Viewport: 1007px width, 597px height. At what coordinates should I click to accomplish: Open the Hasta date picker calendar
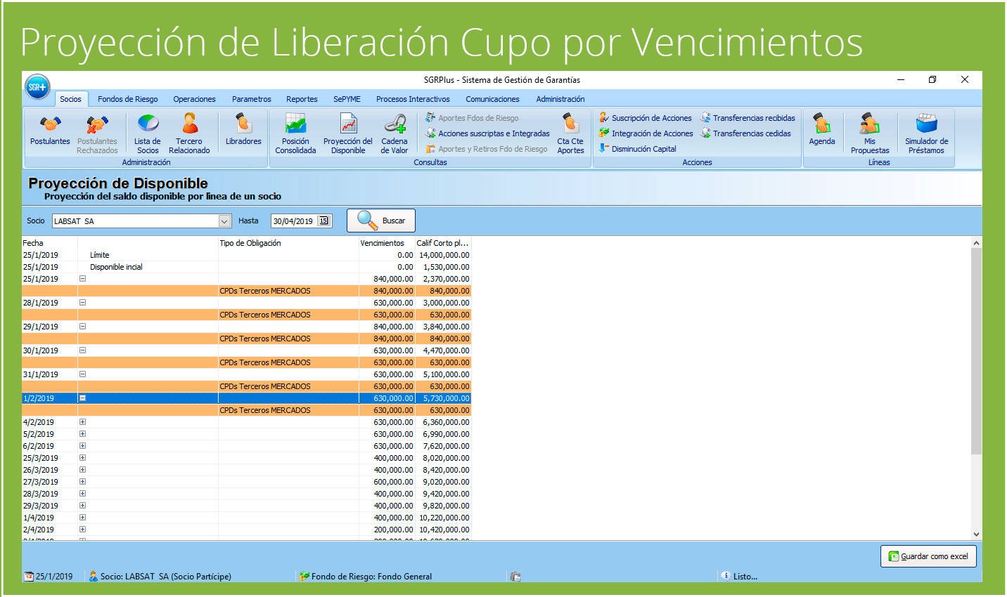(x=323, y=220)
